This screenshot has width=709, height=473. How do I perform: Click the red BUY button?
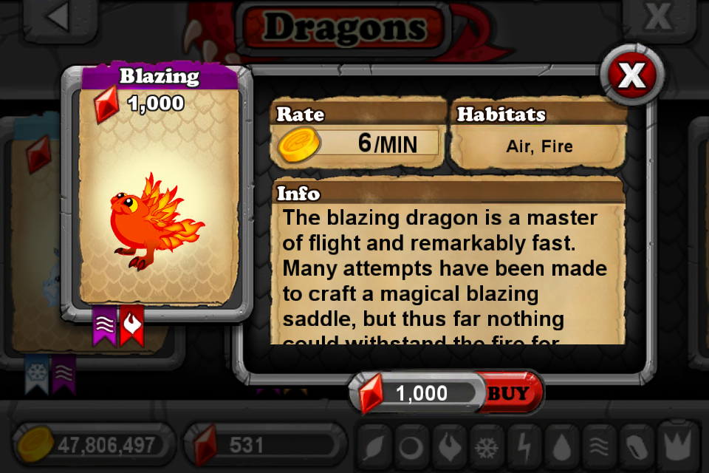(509, 393)
